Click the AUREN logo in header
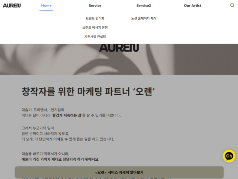The image size is (238, 179). point(12,6)
